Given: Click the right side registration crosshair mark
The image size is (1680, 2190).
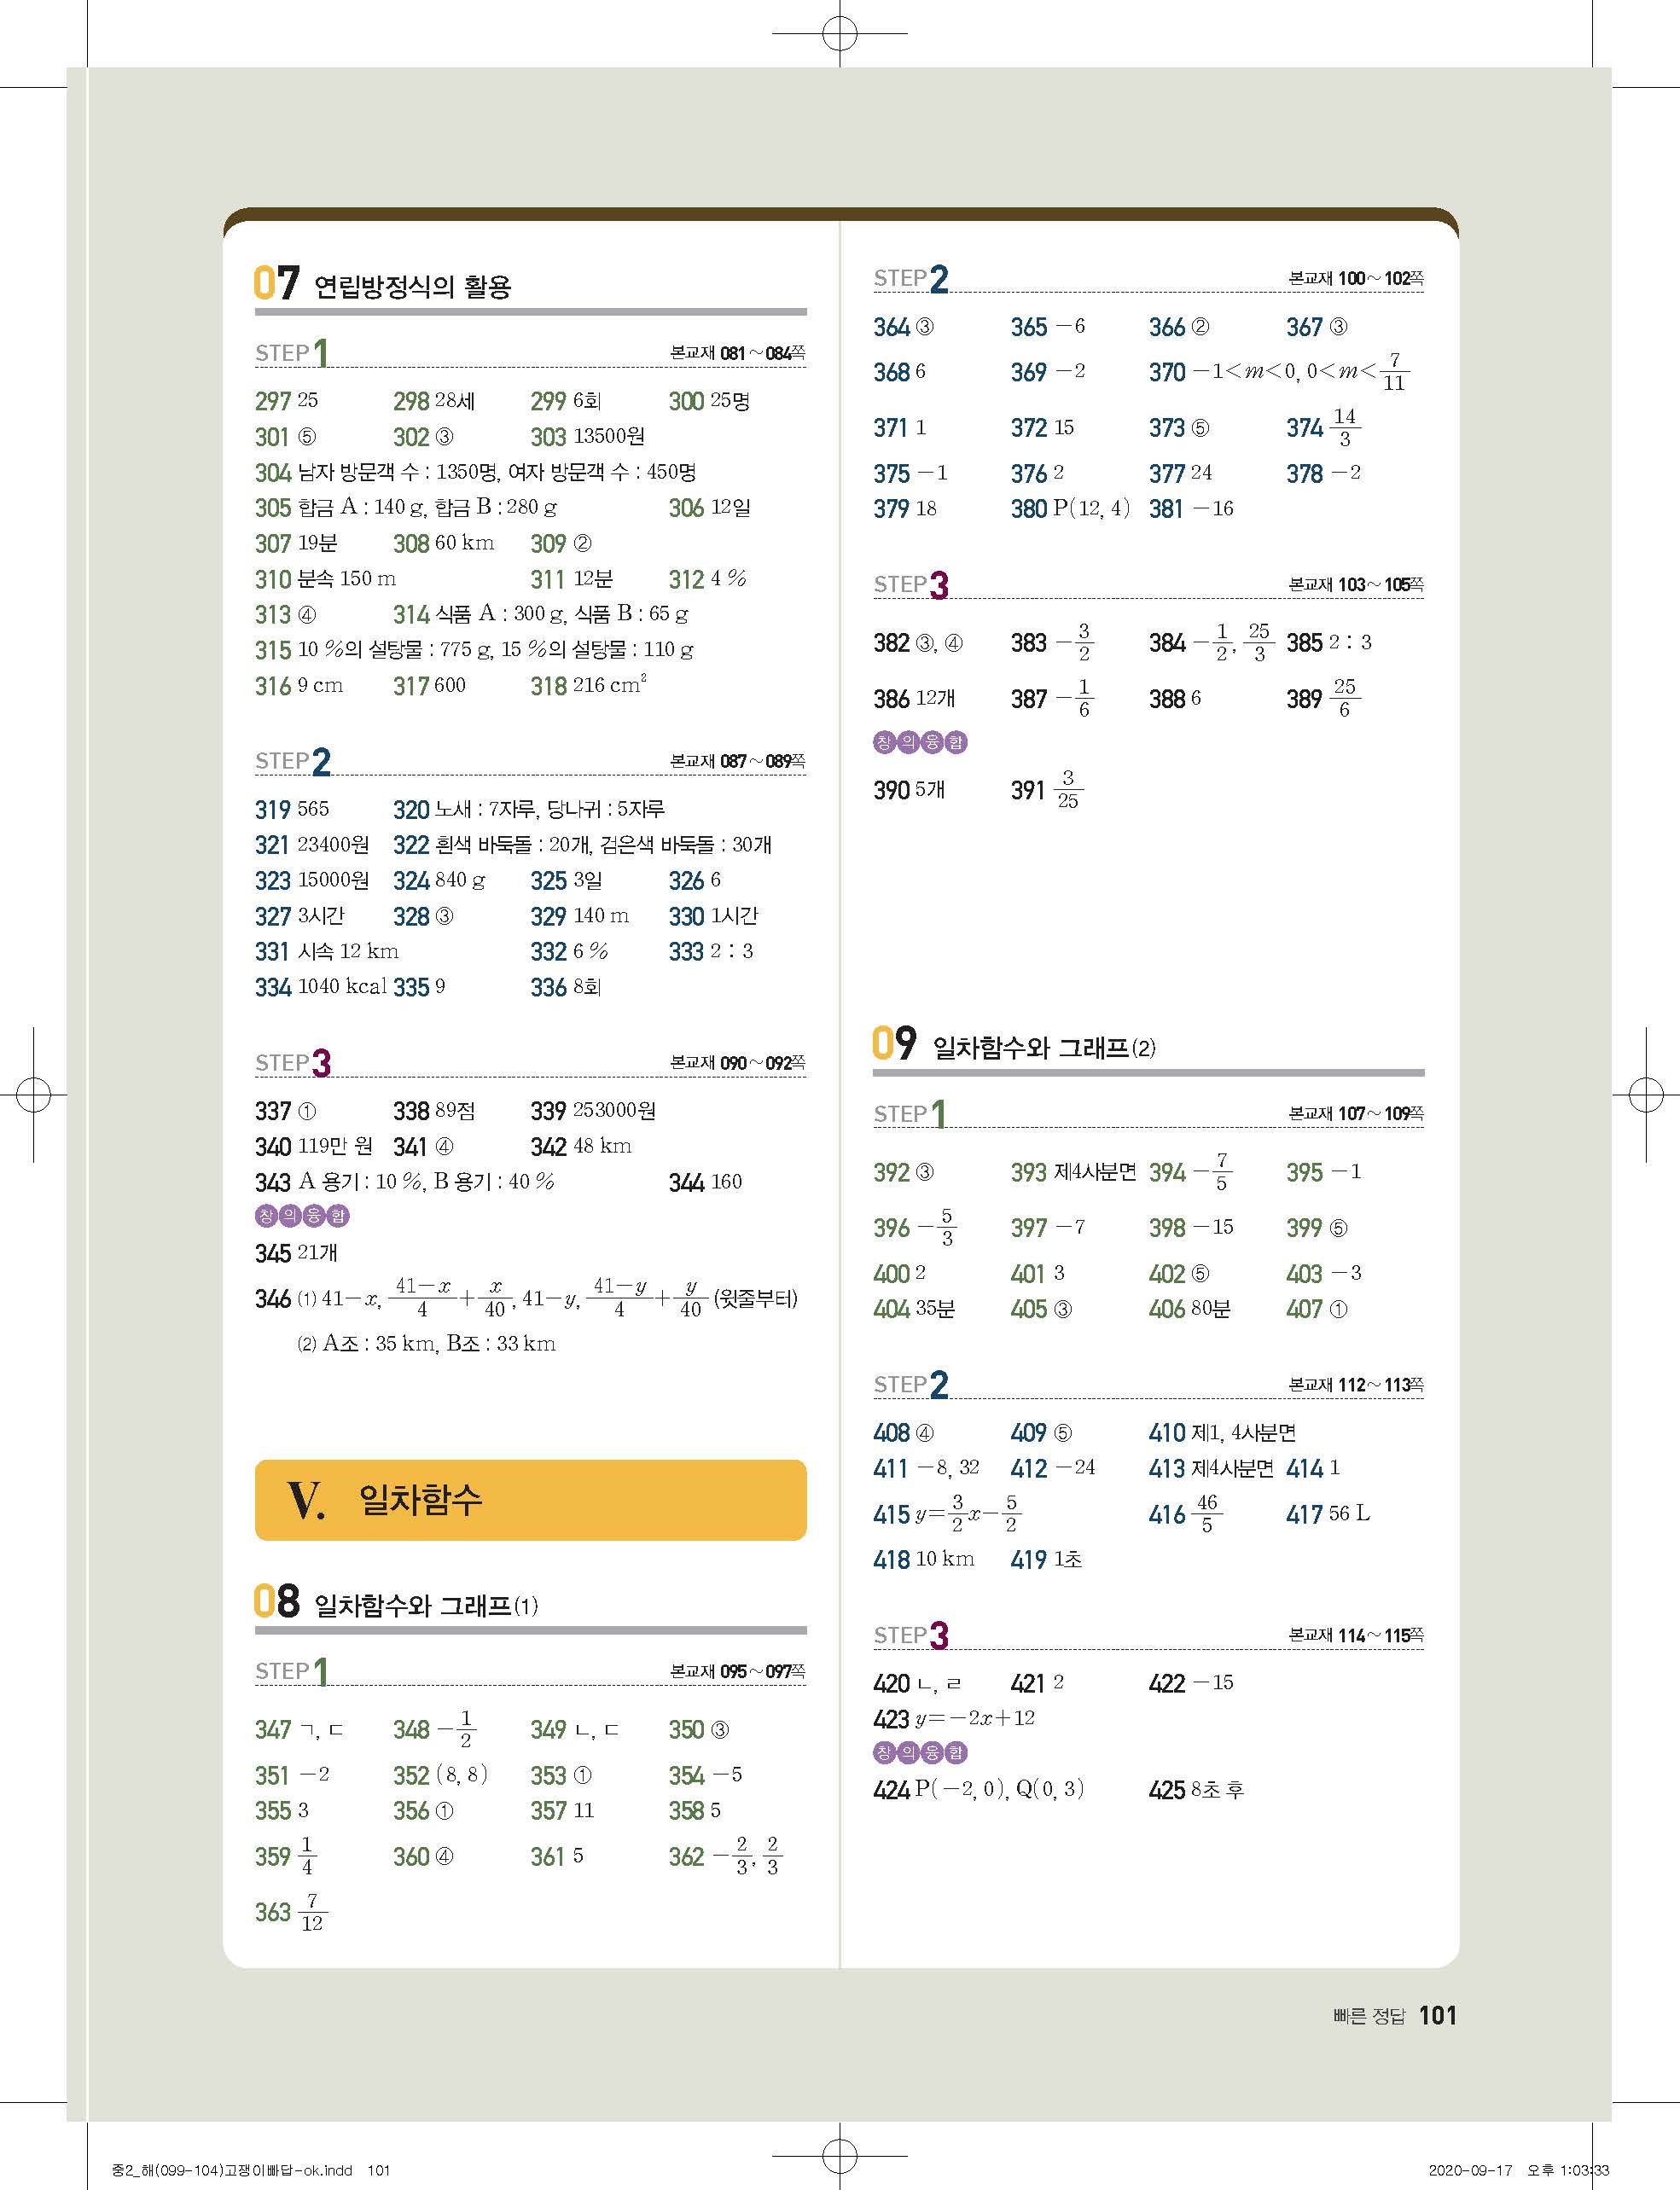Looking at the screenshot, I should pos(1645,1094).
